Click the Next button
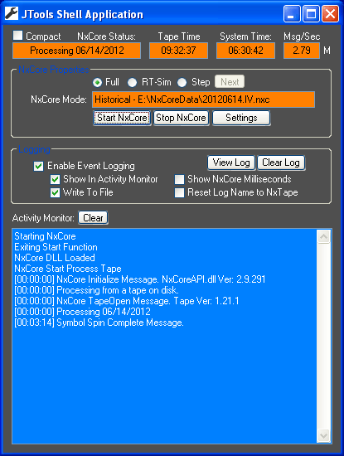 230,82
